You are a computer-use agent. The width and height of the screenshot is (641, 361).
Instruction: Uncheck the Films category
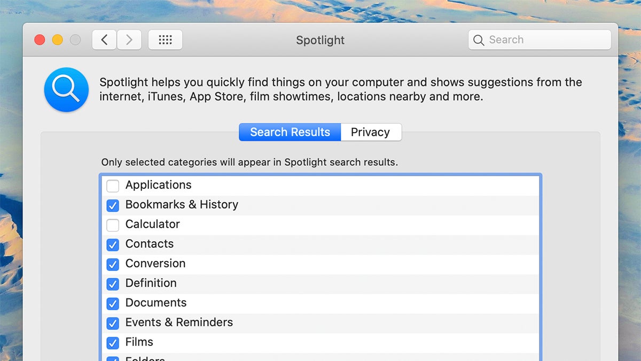(113, 343)
